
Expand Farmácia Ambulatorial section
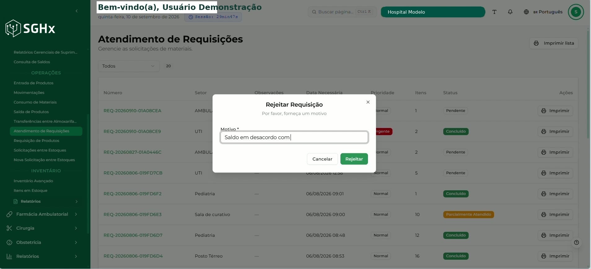[x=42, y=214]
